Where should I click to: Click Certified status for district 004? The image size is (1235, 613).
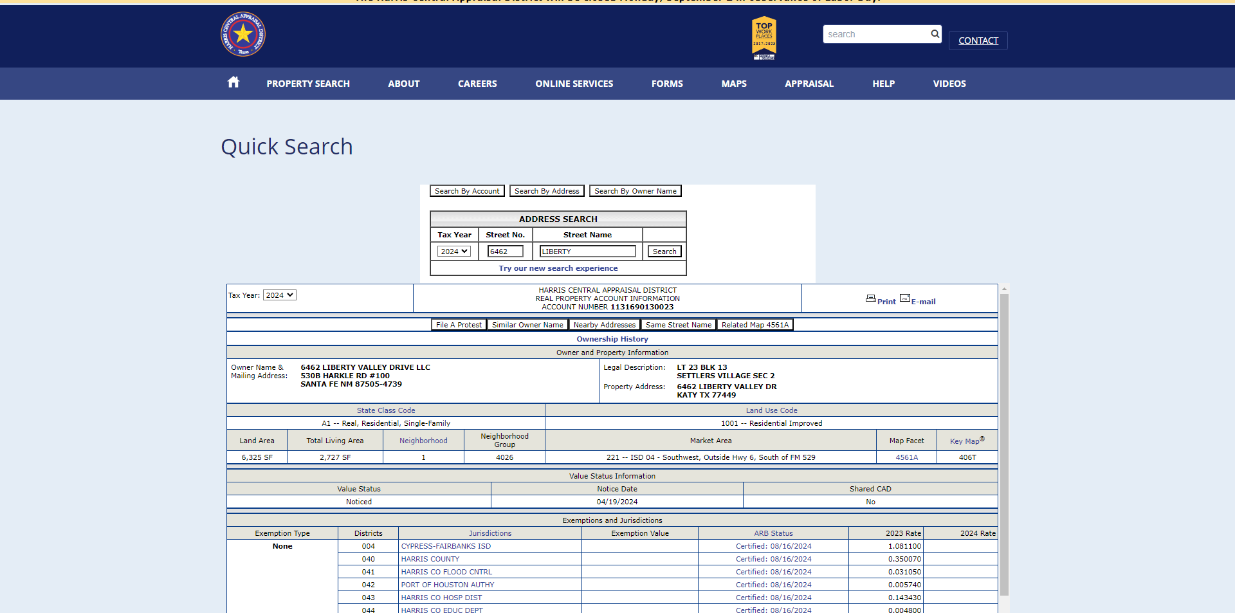click(774, 546)
